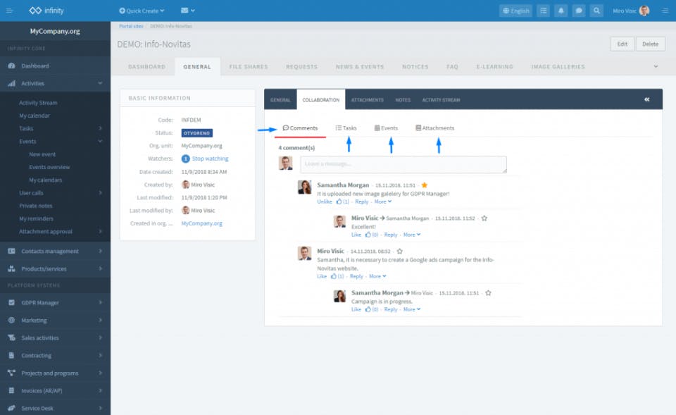The height and width of the screenshot is (415, 676).
Task: Click Portal sites breadcrumb link
Action: 131,26
